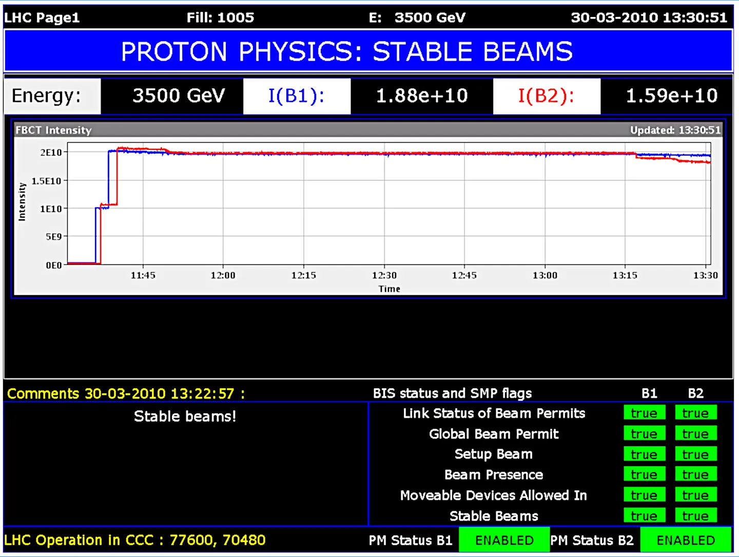Click the '13:00' time axis tick

[544, 276]
